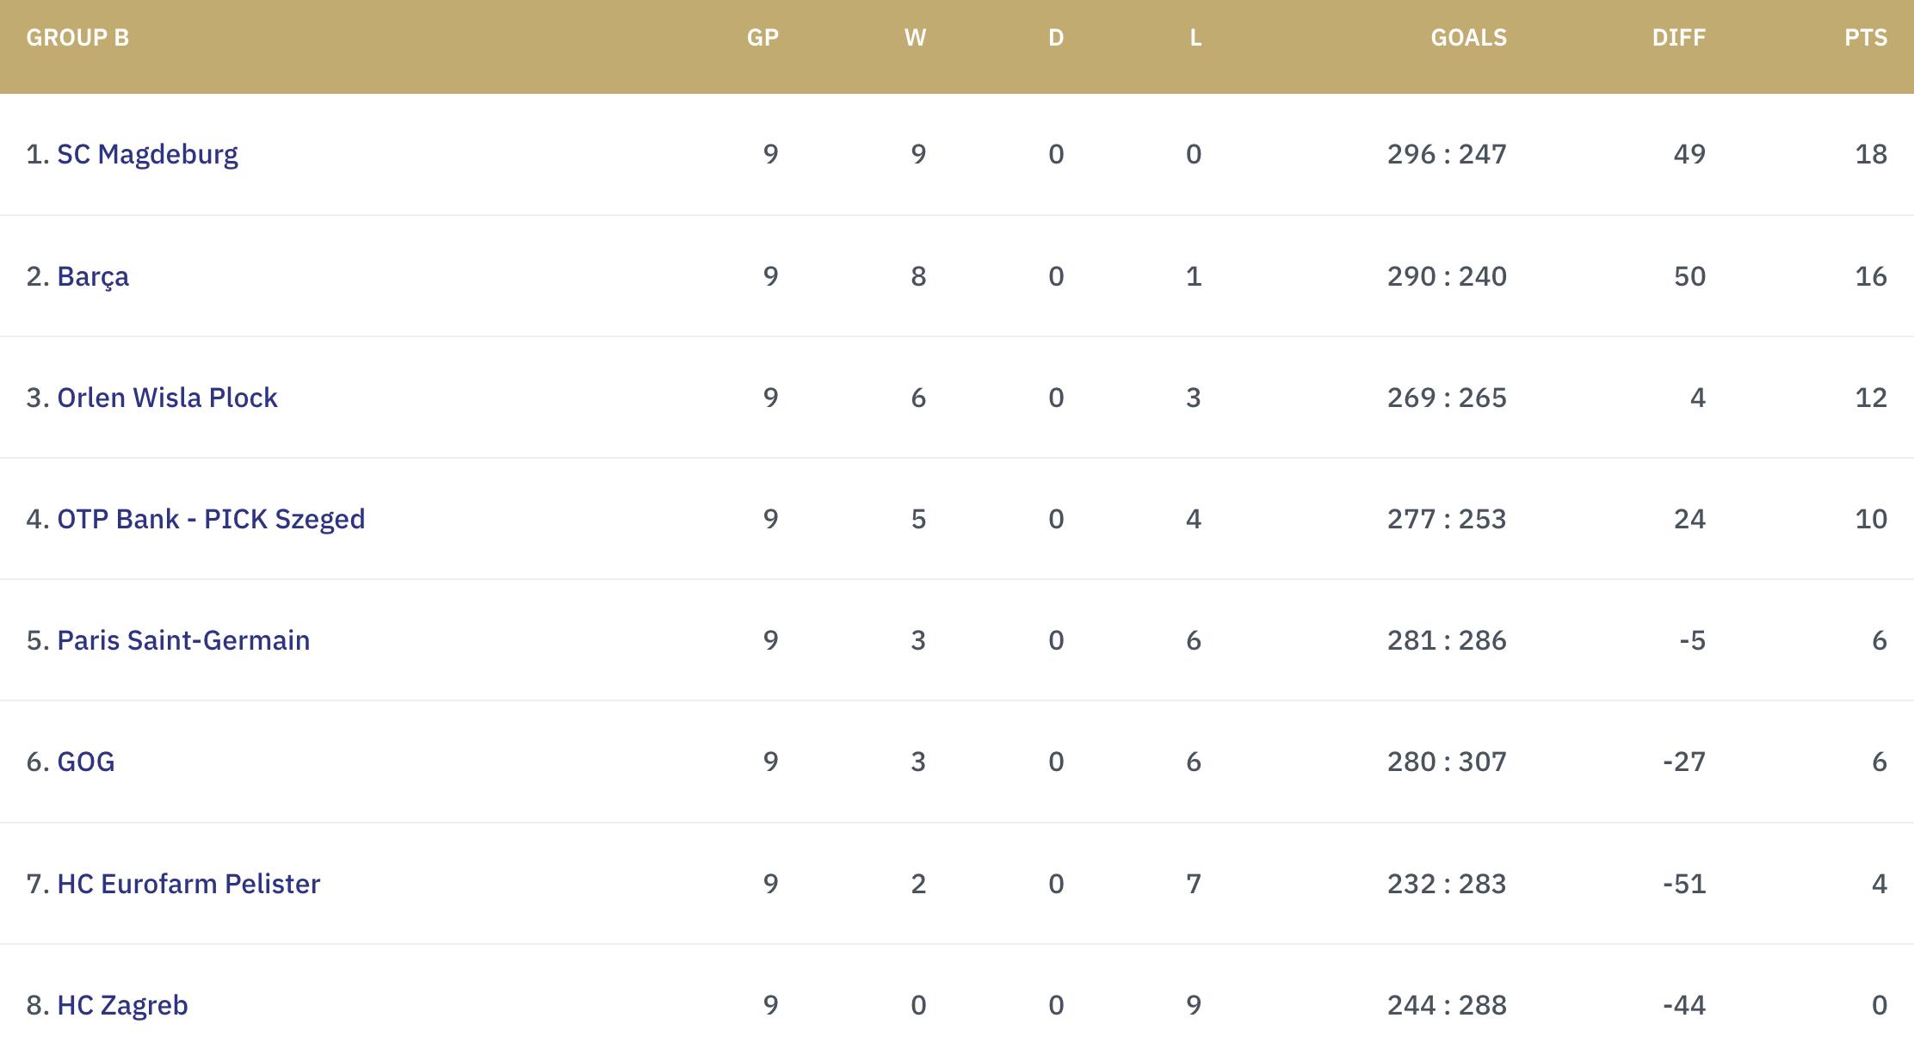This screenshot has height=1055, width=1914.
Task: Click SC Magdeburg's 296 : 247 goals cell
Action: tap(1447, 154)
